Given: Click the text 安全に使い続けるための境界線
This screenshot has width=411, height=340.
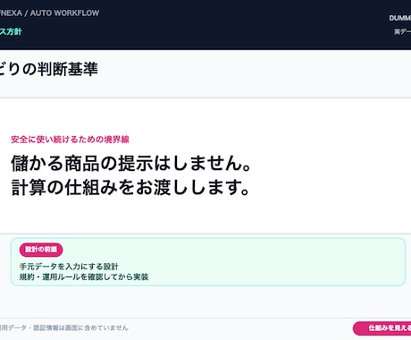Looking at the screenshot, I should click(71, 140).
